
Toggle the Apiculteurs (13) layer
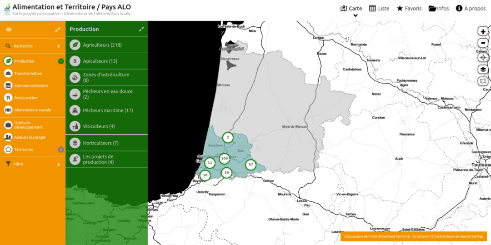point(106,61)
